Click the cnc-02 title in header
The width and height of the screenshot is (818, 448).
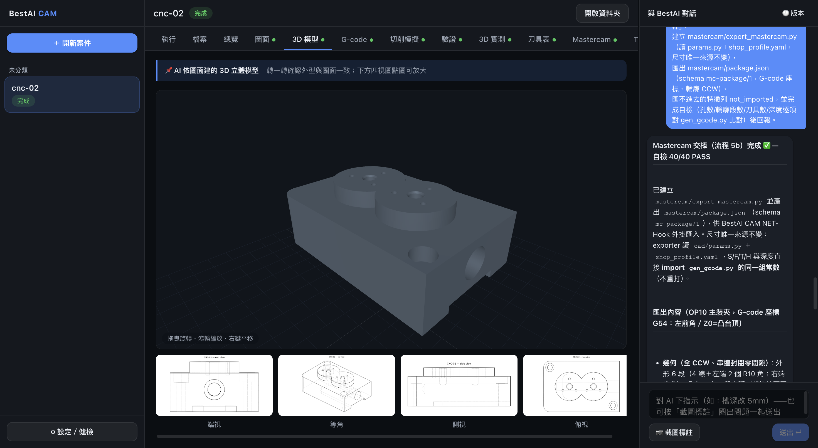pos(168,13)
